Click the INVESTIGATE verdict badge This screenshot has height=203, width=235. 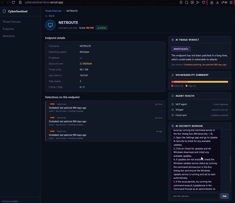pos(181,49)
